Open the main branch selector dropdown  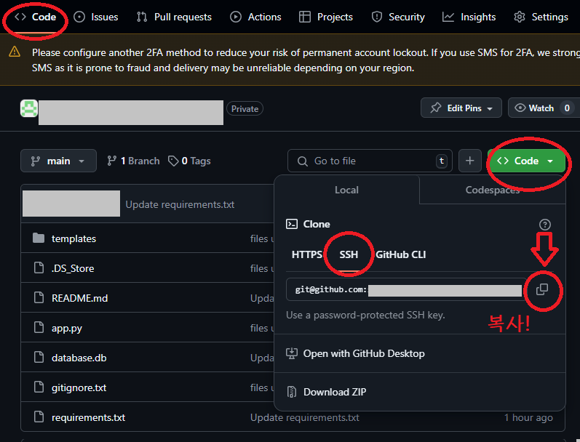58,161
